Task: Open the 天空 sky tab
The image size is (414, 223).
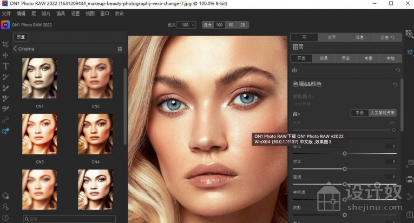Action: pyautogui.click(x=346, y=58)
